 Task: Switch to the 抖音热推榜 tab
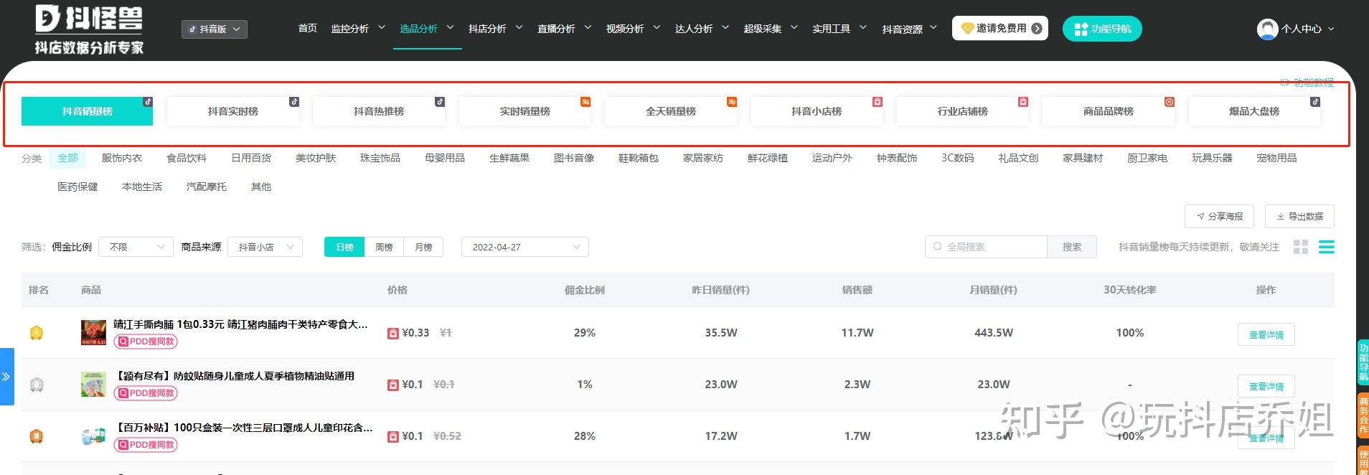pos(379,111)
